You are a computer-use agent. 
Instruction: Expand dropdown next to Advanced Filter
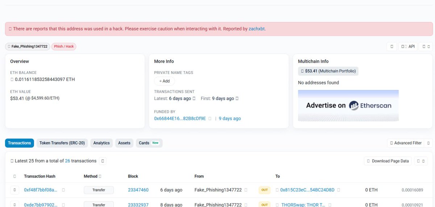(x=428, y=143)
